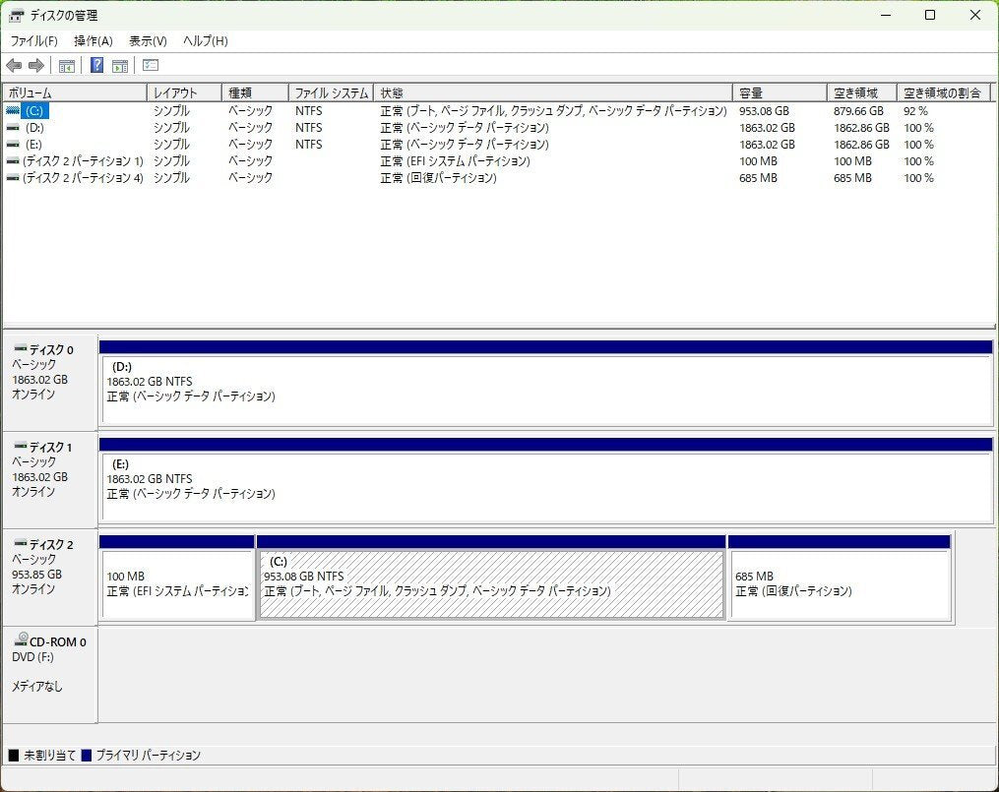
Task: Open Help via blue question mark icon
Action: 97,66
